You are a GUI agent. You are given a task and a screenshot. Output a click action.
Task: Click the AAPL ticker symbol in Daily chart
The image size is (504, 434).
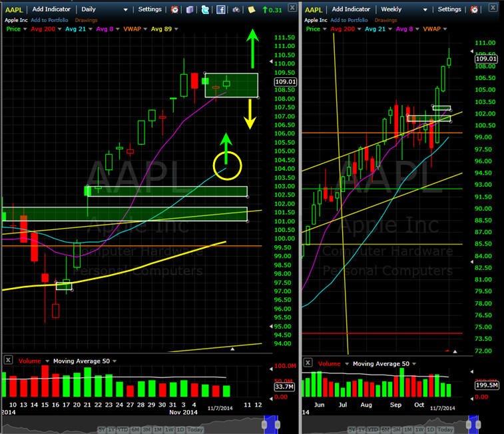(x=14, y=9)
